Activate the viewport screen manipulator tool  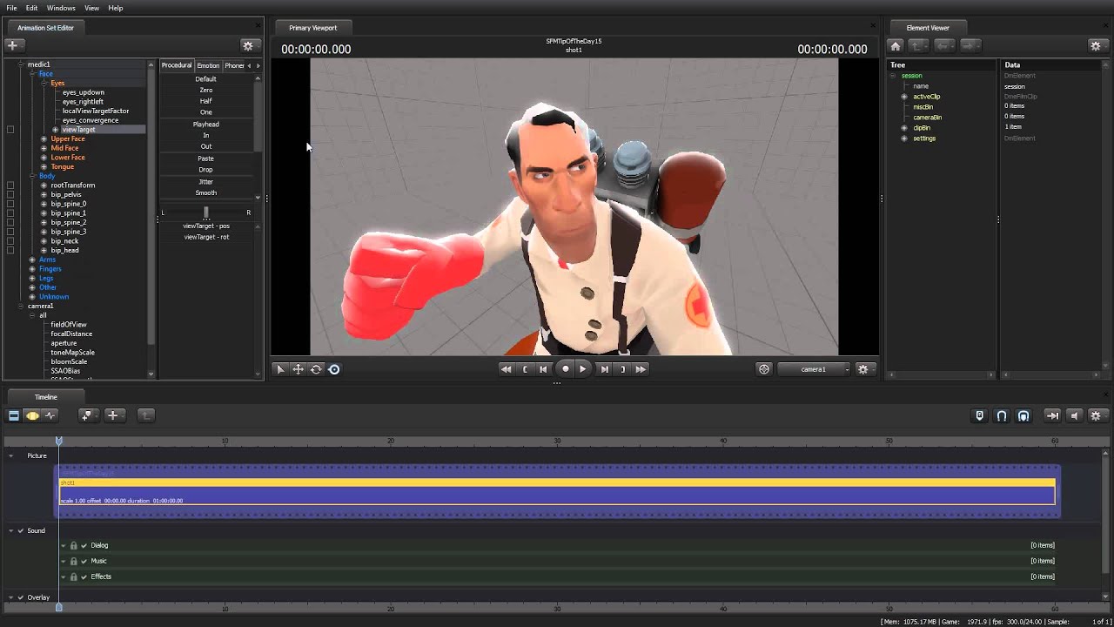(x=334, y=369)
